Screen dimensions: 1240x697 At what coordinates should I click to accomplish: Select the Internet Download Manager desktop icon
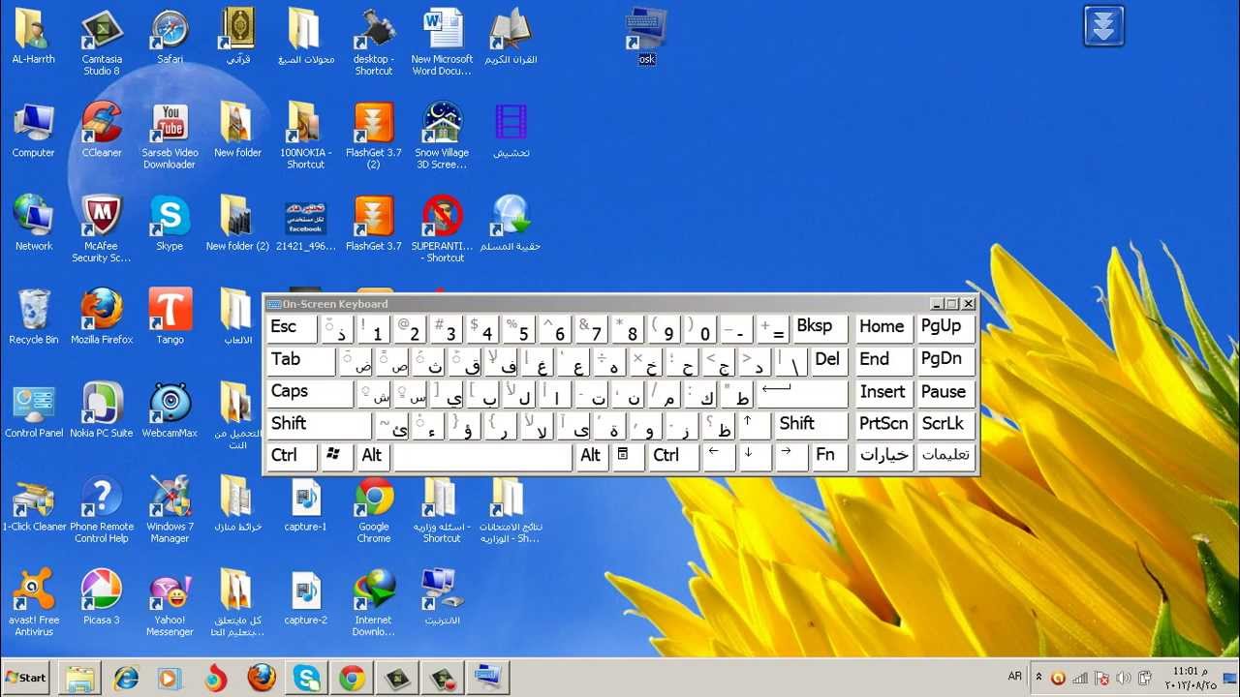point(374,602)
